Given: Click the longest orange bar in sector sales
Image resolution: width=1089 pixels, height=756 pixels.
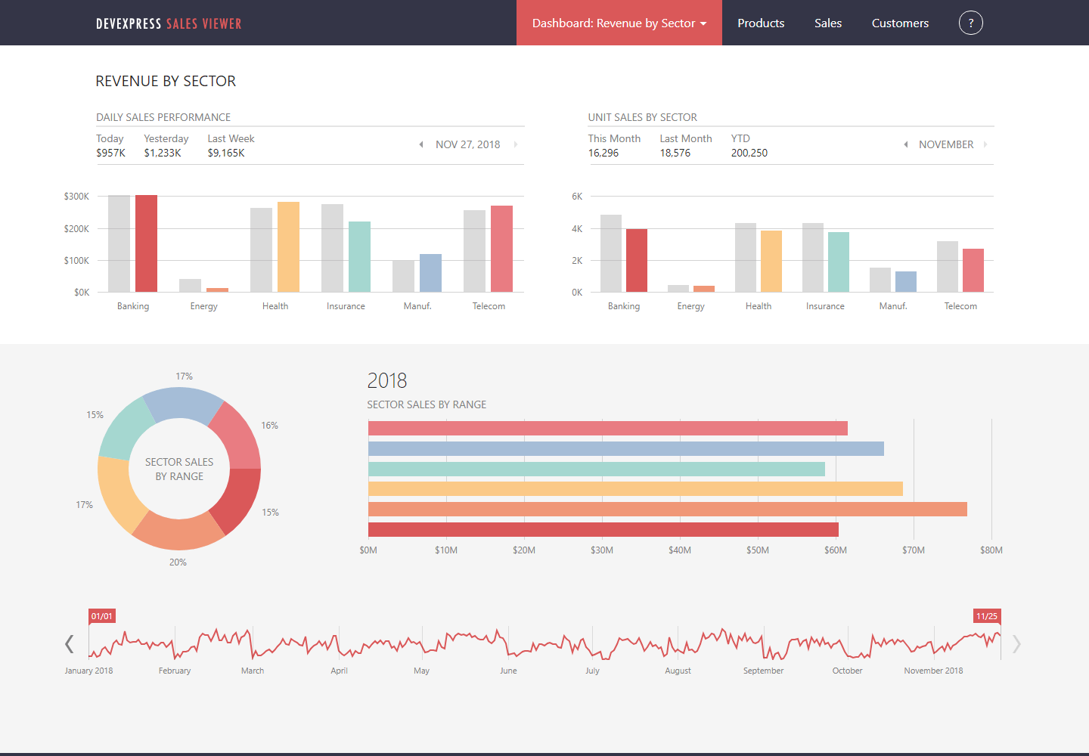Looking at the screenshot, I should 668,510.
